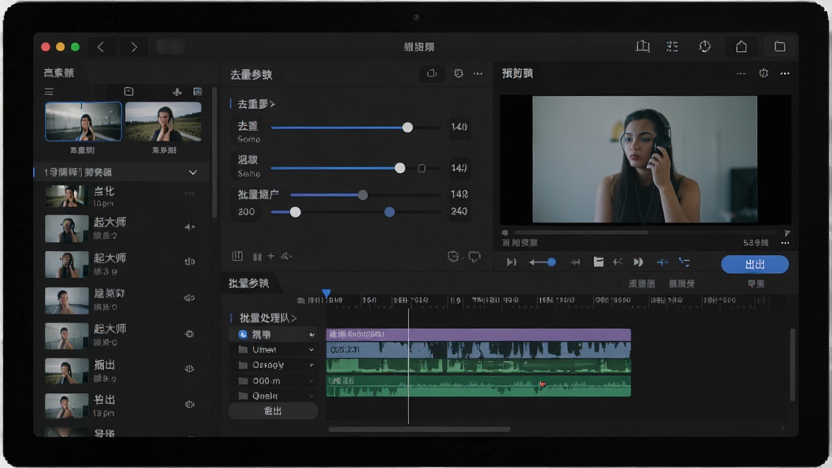Toggle the icon on the 抬出 row
This screenshot has height=468, width=832.
click(x=189, y=404)
